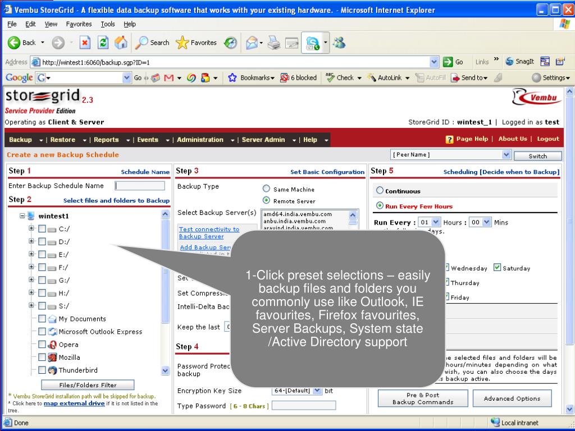The image size is (575, 431).
Task: Click the popup blocker 6 blocked icon
Action: coord(284,77)
